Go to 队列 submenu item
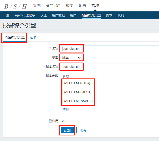Viewport: 159px width, 141px height. [x=121, y=15]
